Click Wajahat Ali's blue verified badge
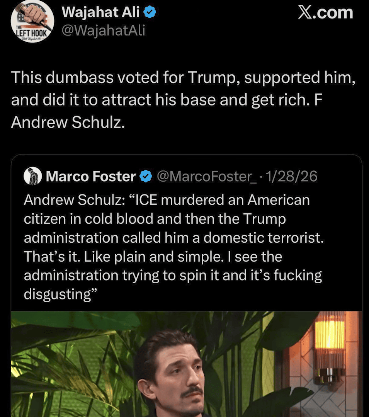 coord(150,13)
